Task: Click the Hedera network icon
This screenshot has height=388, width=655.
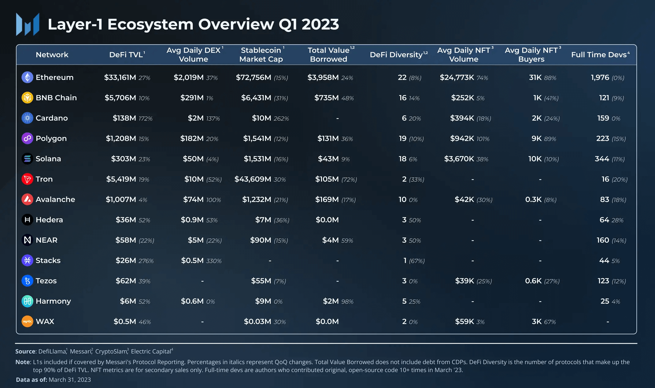Action: [x=27, y=220]
